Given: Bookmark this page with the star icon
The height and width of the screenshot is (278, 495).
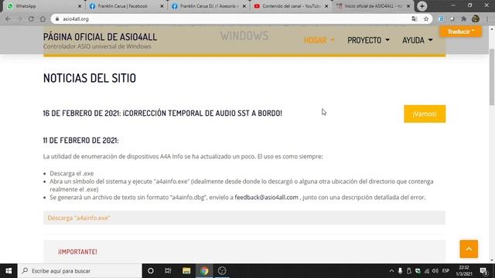Looking at the screenshot, I should 426,19.
